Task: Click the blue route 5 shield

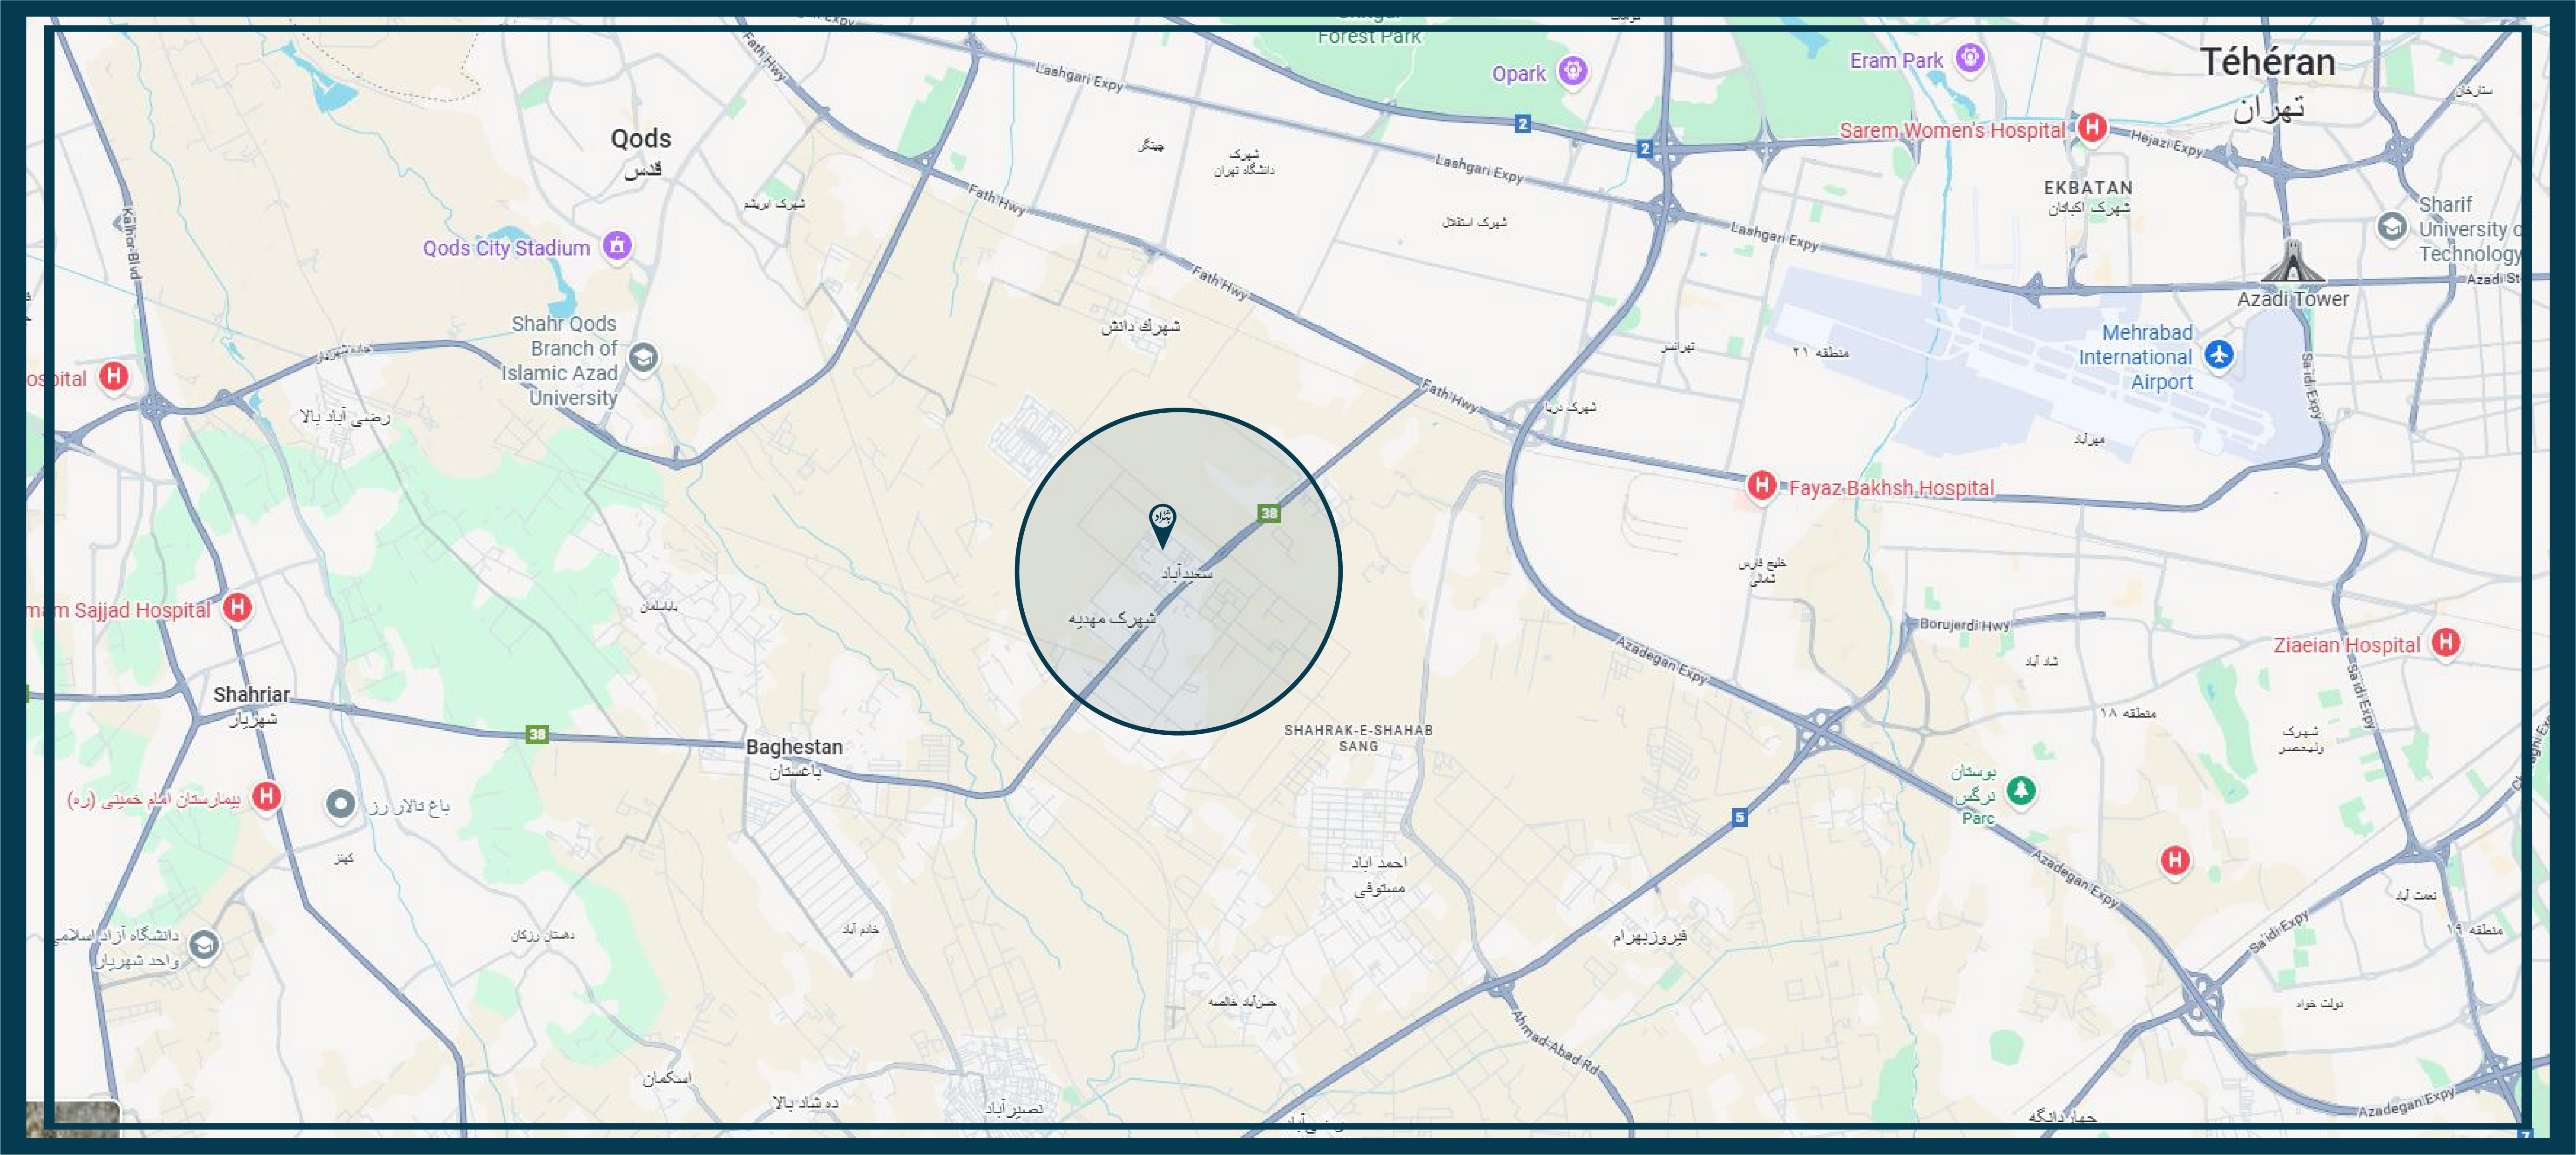Action: tap(1739, 817)
